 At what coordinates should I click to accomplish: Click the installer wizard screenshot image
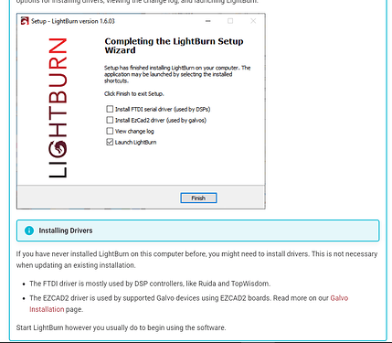(x=141, y=112)
